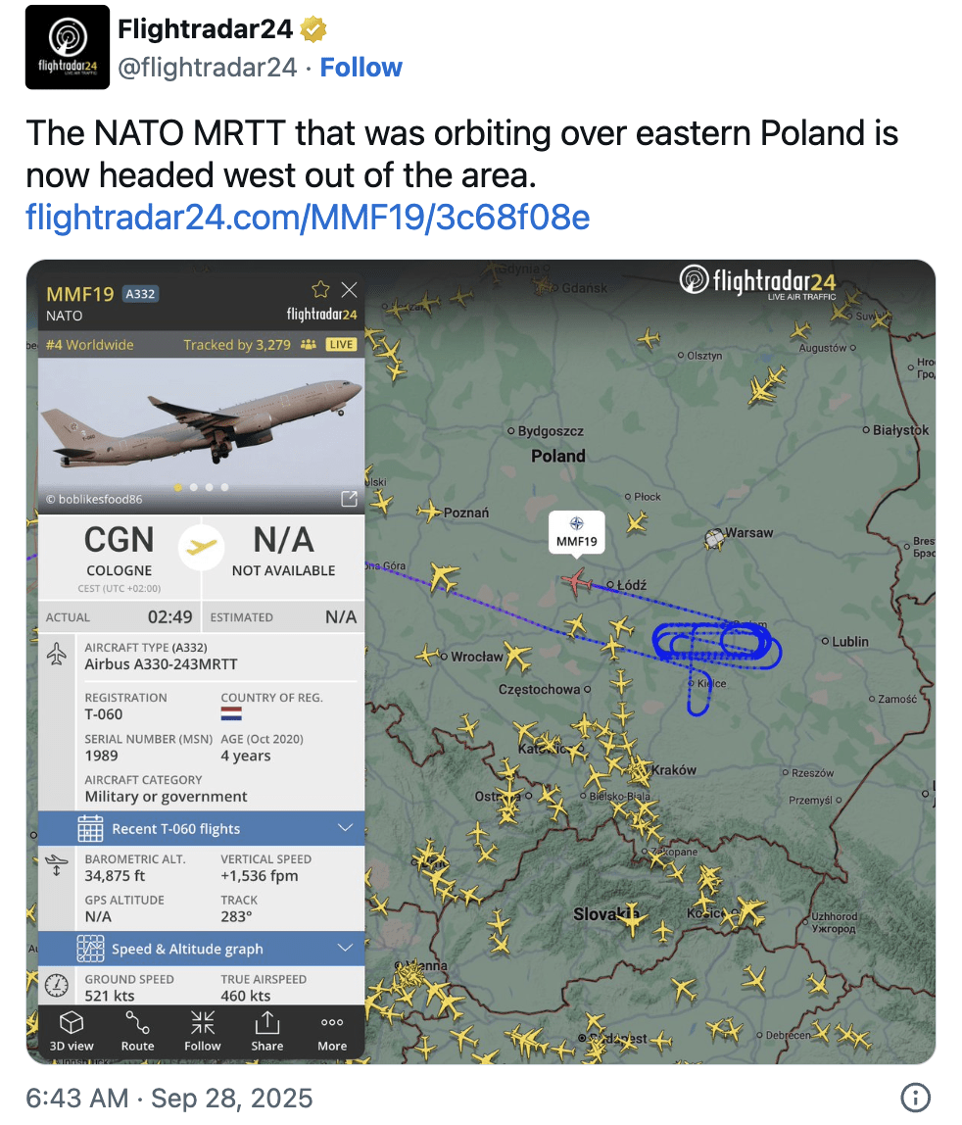Expand the Recent T-060 flights section
This screenshot has width=962, height=1125.
click(344, 828)
